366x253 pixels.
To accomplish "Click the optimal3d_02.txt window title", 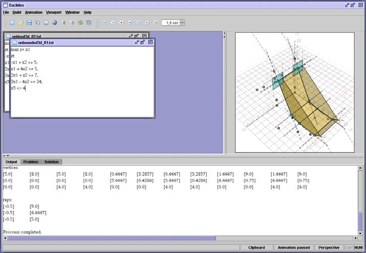I will pos(26,36).
